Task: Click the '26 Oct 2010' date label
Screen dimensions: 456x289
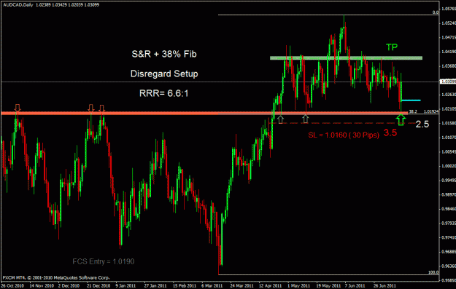Action: (x=12, y=285)
